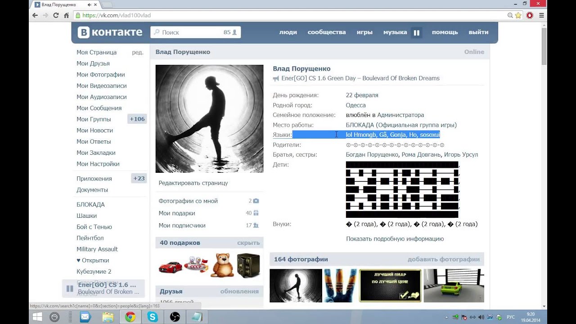Open Мои Группы
The height and width of the screenshot is (324, 576).
(x=94, y=119)
